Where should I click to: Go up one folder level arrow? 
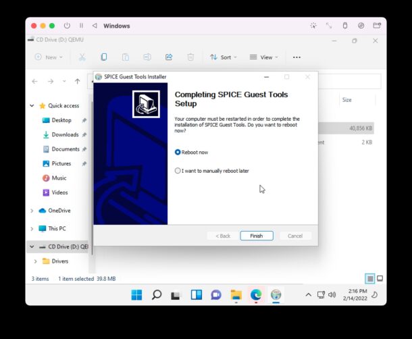click(x=77, y=82)
